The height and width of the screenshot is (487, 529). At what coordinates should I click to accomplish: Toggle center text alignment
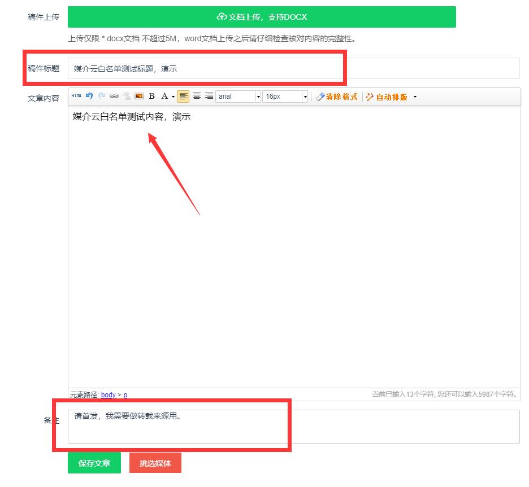coord(196,96)
